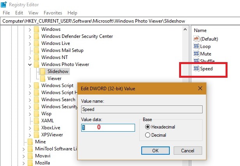Expand the Movavi key
The height and width of the screenshot is (166, 240).
[x=23, y=156]
